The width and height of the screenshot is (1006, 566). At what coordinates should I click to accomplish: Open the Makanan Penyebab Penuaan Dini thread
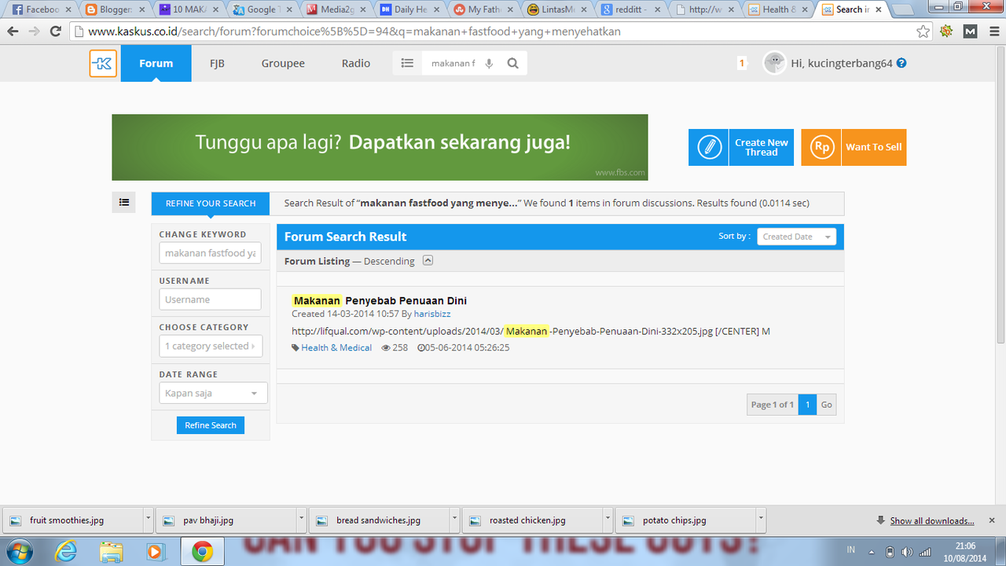pos(380,300)
